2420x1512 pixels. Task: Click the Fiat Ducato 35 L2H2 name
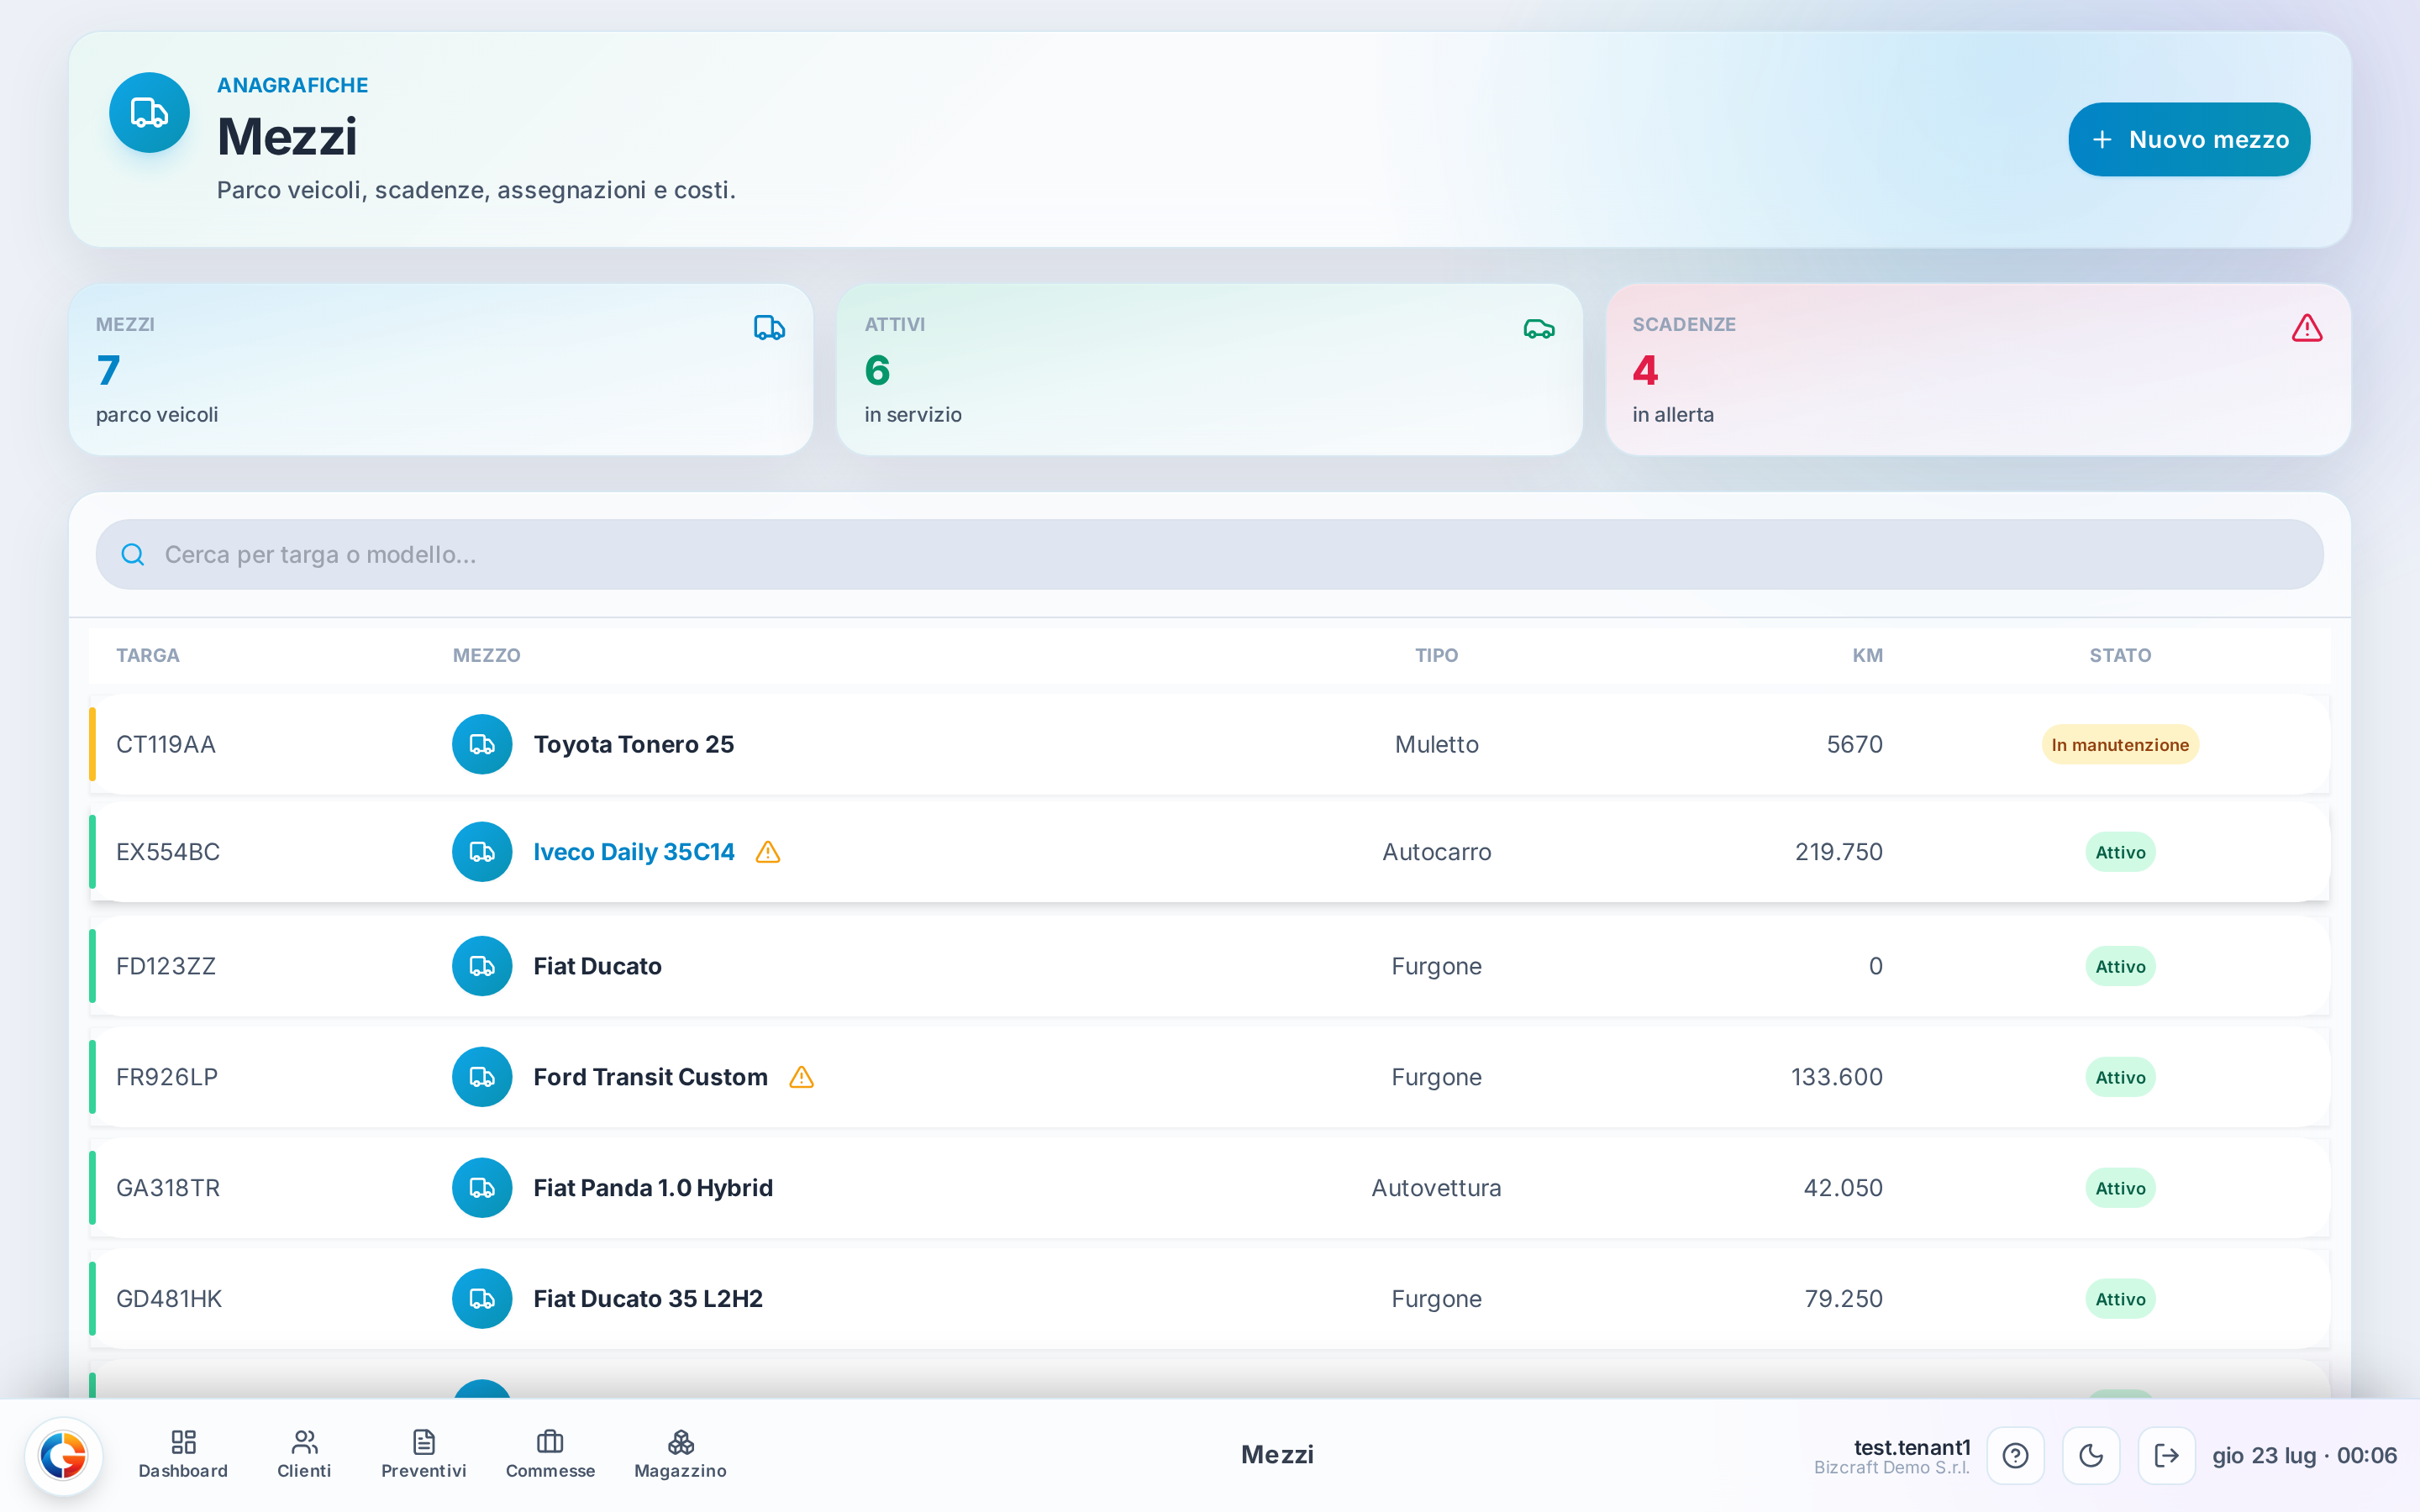click(648, 1299)
